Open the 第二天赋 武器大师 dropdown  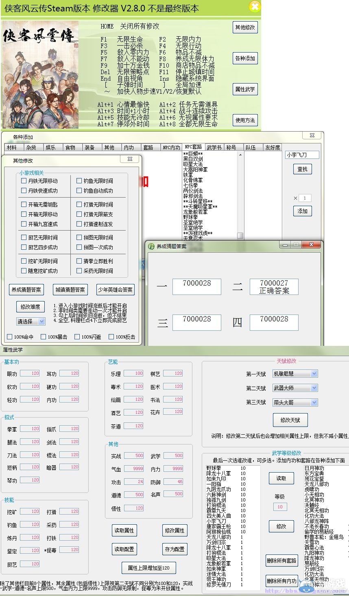(x=295, y=388)
